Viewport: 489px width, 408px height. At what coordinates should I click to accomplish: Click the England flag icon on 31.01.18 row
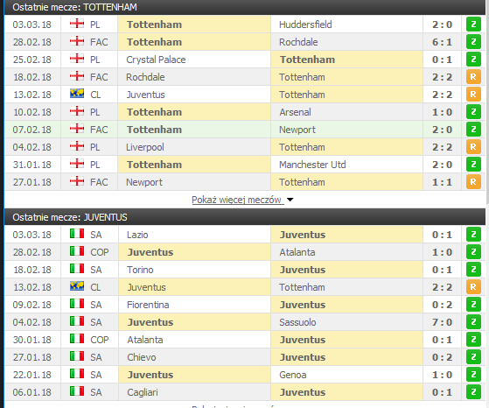tap(77, 164)
